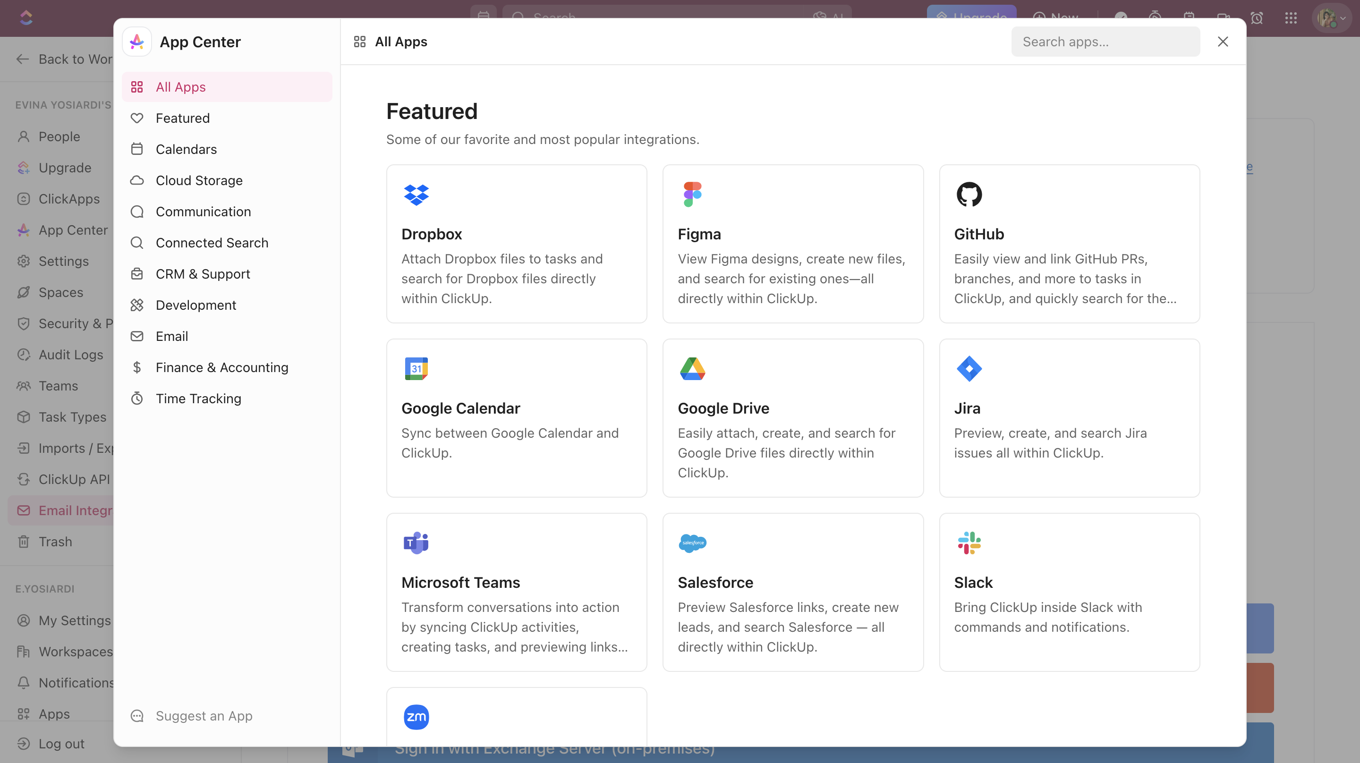The height and width of the screenshot is (763, 1360).
Task: Open the apps grid icon in top bar
Action: pyautogui.click(x=1291, y=18)
